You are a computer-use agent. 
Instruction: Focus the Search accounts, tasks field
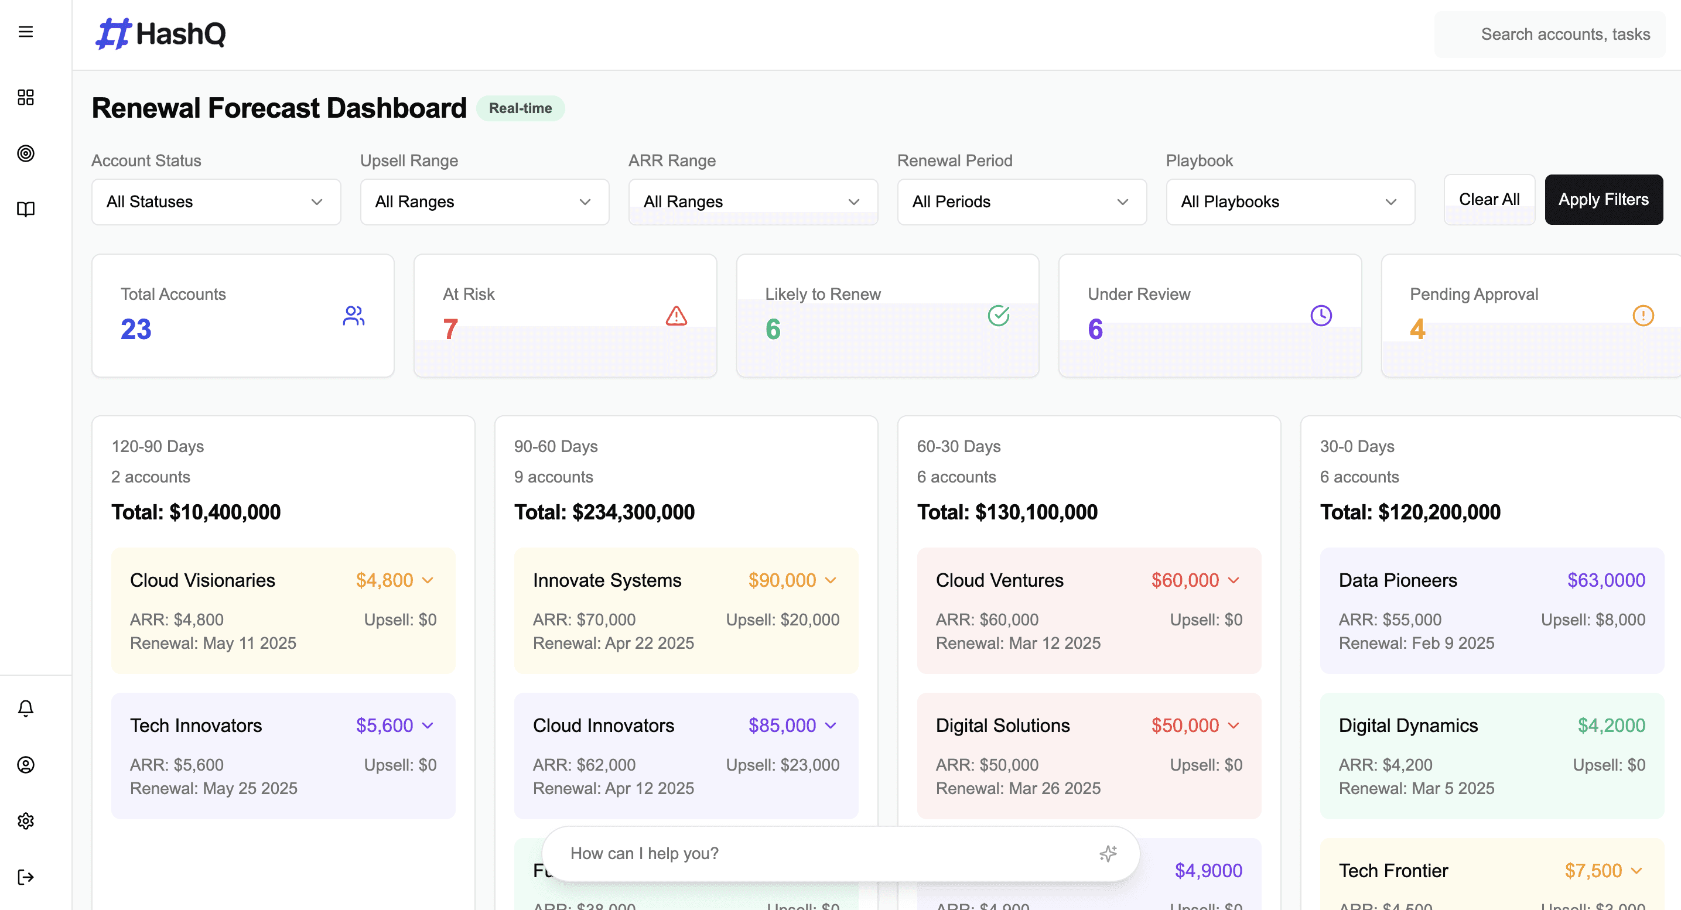tap(1550, 35)
